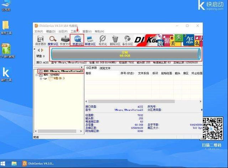228x168 pixels.
Task: Open 此电脑 desktop icon
Action: coord(6,6)
